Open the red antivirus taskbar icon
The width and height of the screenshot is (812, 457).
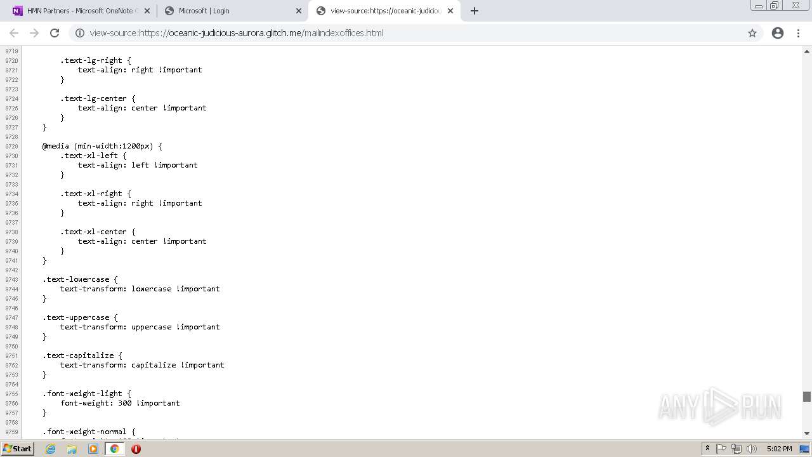(x=136, y=449)
